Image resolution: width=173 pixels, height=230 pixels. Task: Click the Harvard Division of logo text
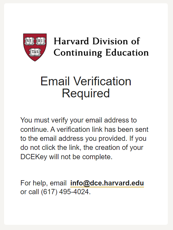click(97, 41)
